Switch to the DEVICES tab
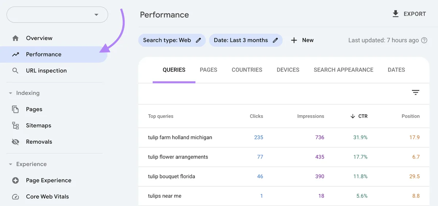This screenshot has width=438, height=206. coord(288,70)
